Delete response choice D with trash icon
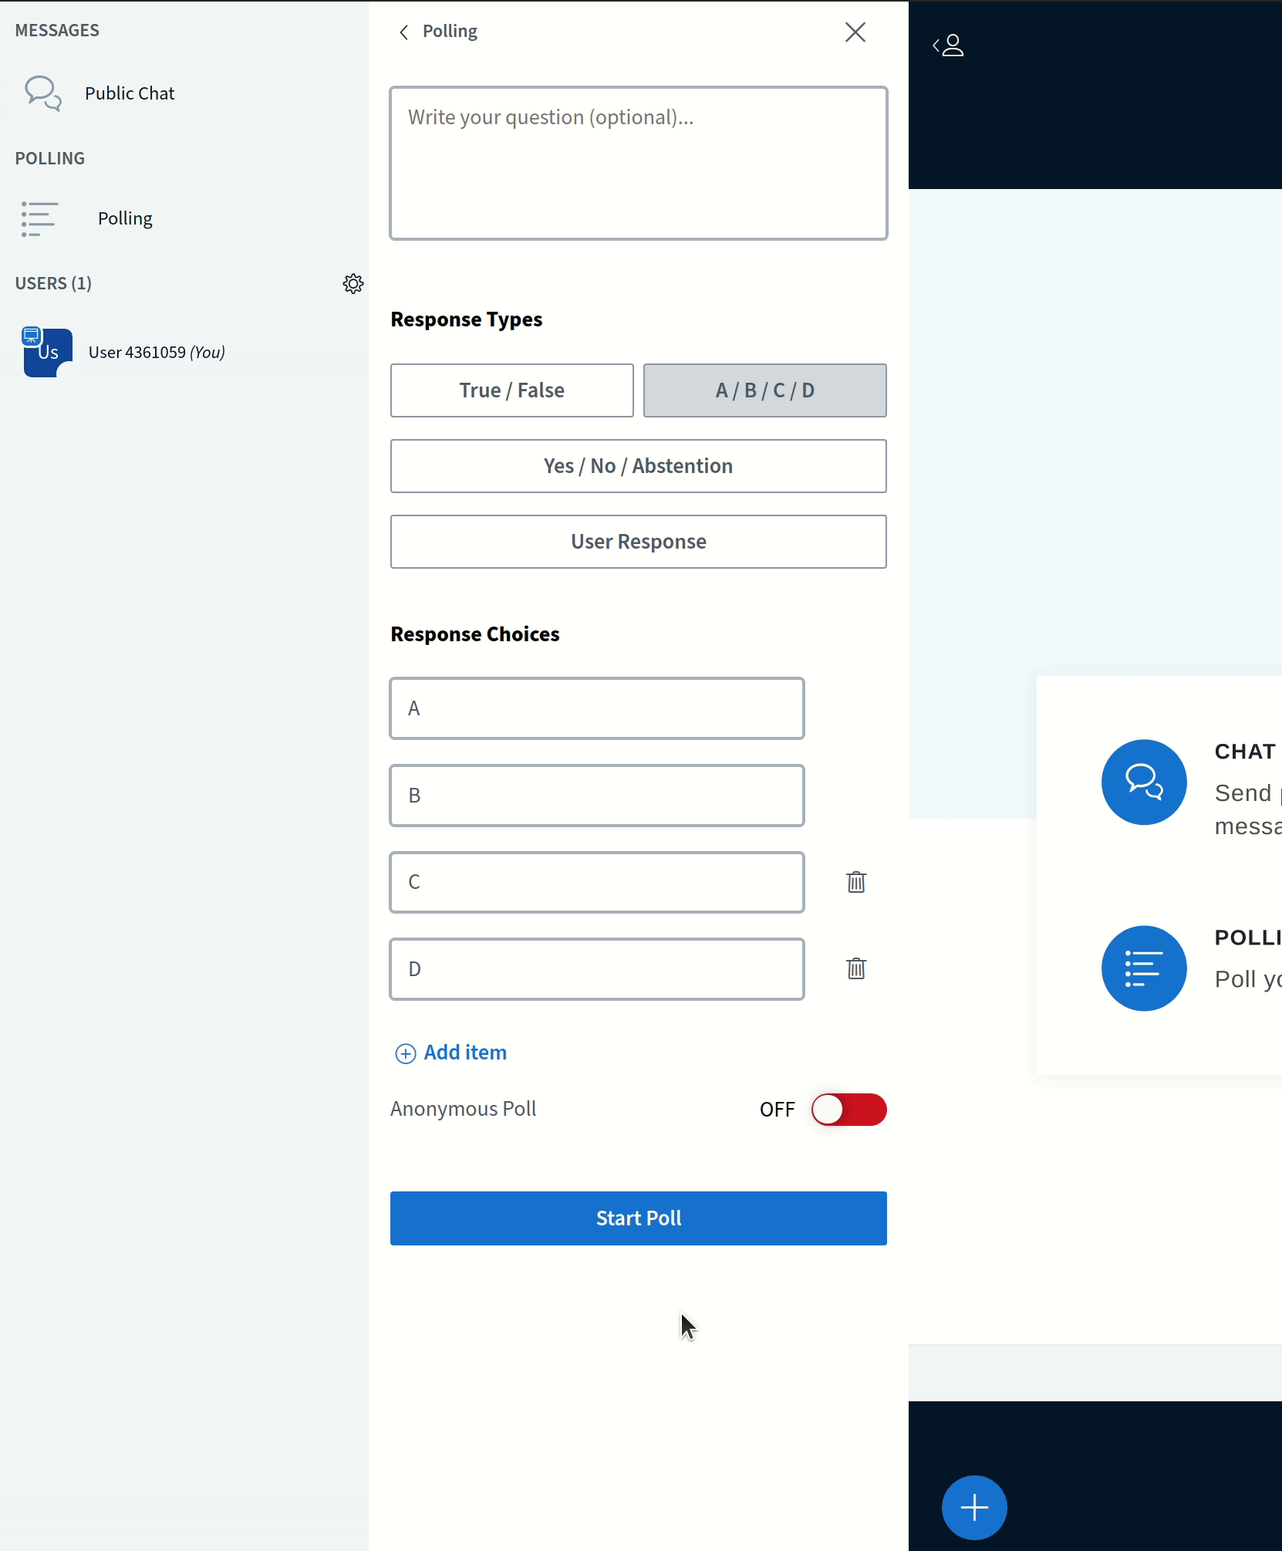 coord(856,968)
